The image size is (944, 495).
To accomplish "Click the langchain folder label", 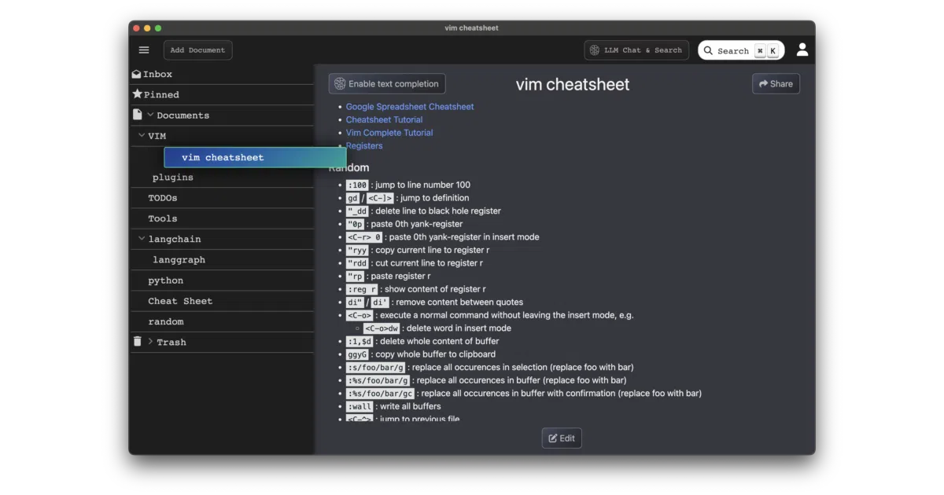I will pos(175,239).
